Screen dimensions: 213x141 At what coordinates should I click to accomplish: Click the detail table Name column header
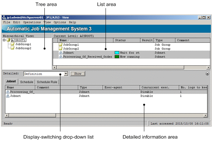[20, 87]
